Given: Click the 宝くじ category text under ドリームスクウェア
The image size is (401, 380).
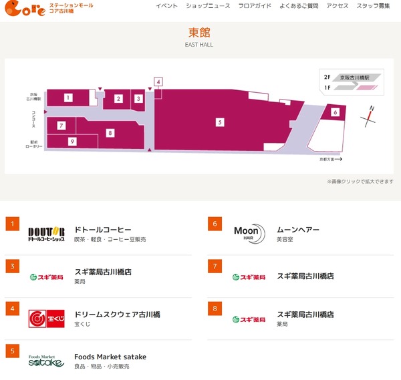Looking at the screenshot, I should [82, 324].
